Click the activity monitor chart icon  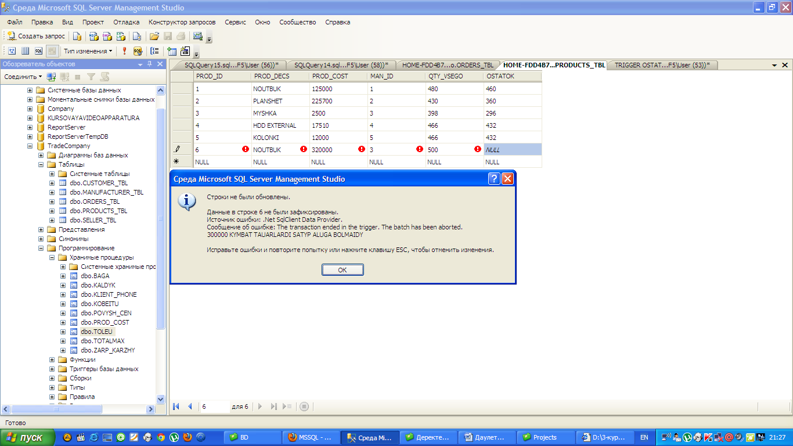point(198,36)
